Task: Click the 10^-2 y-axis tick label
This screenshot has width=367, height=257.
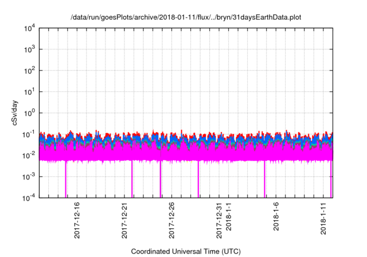Action: tap(29, 155)
